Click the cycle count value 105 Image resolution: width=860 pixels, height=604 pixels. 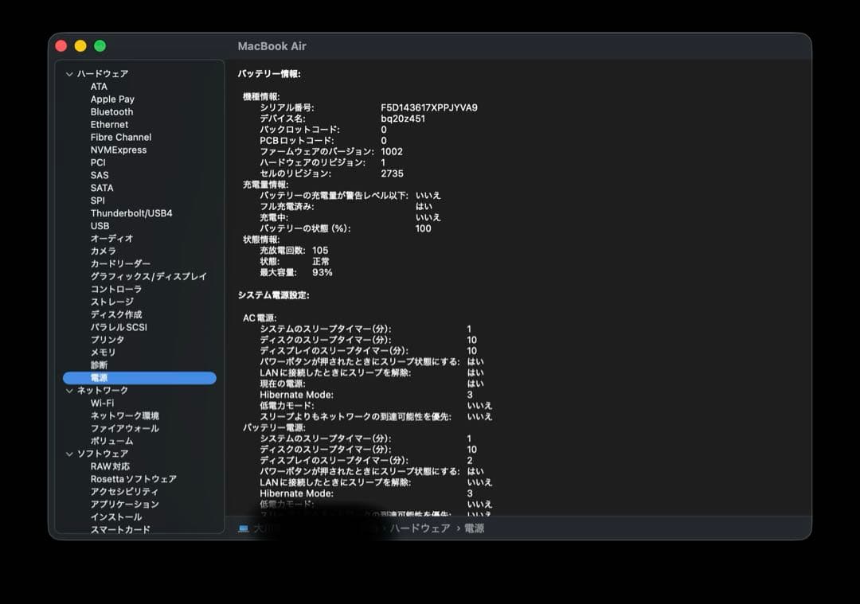(x=320, y=250)
